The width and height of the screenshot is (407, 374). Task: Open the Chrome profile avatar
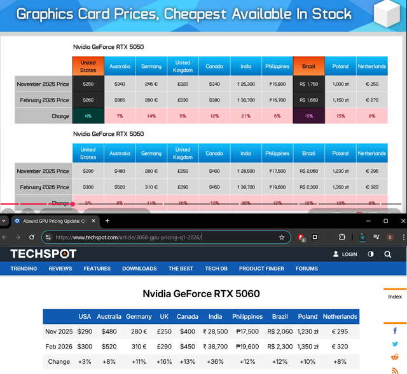(390, 237)
